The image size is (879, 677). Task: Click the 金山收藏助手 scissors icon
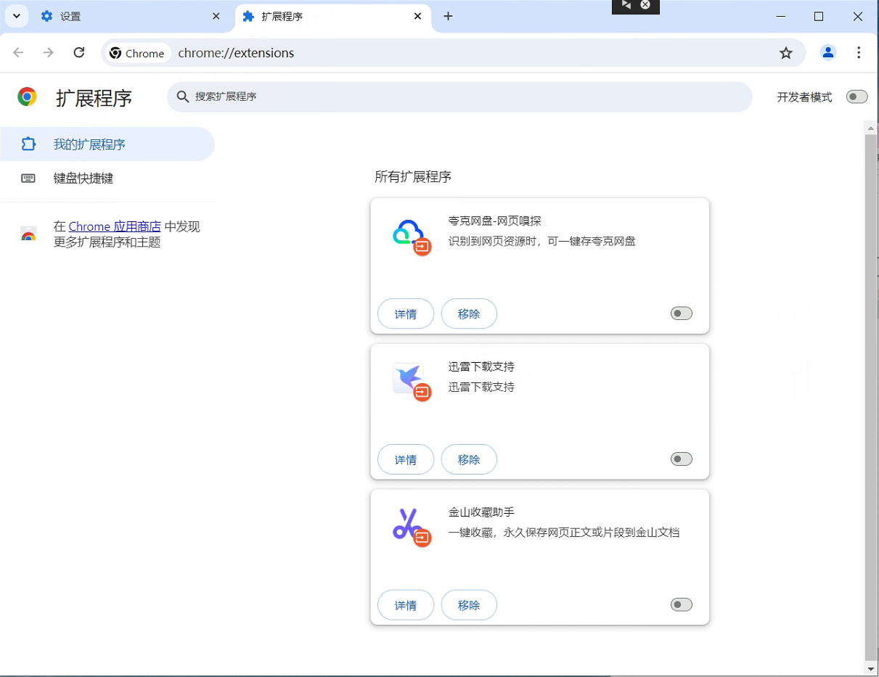point(408,524)
